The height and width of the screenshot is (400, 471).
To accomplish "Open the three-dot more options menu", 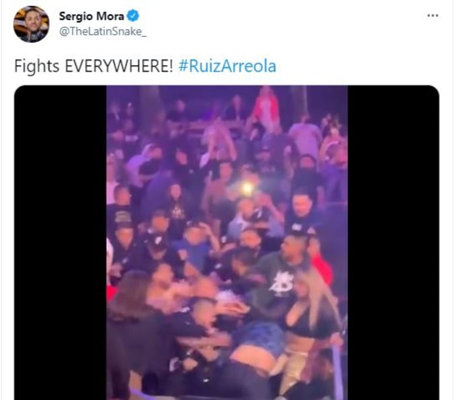I will coord(433,15).
